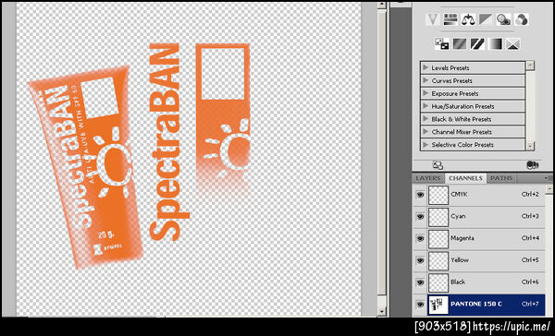This screenshot has width=555, height=336.
Task: Expand the Hue/Saturation Presets group
Action: [x=425, y=106]
